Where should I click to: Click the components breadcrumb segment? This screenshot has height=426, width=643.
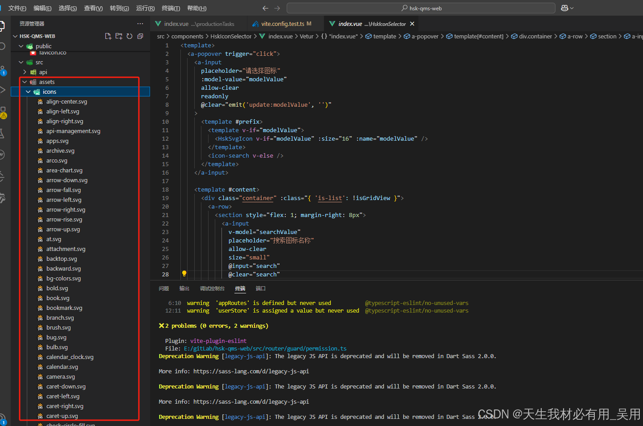(187, 36)
